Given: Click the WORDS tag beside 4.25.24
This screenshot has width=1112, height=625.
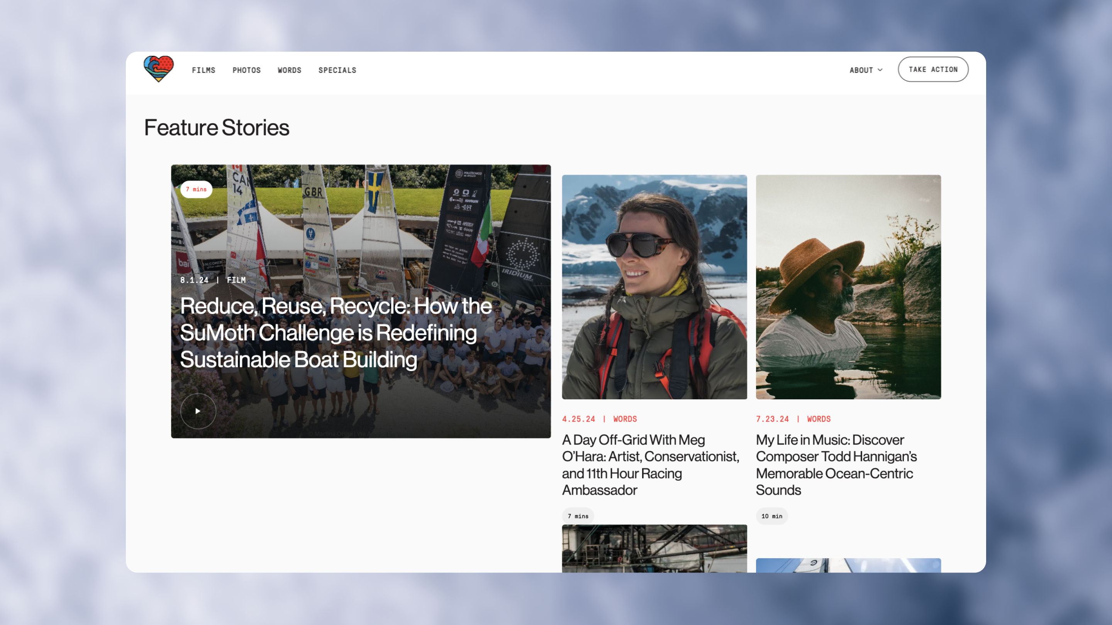Looking at the screenshot, I should [625, 419].
